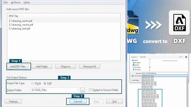Screen dimensions: 191x107
Task: Open the Help menu
Action: pyautogui.click(x=27, y=2)
